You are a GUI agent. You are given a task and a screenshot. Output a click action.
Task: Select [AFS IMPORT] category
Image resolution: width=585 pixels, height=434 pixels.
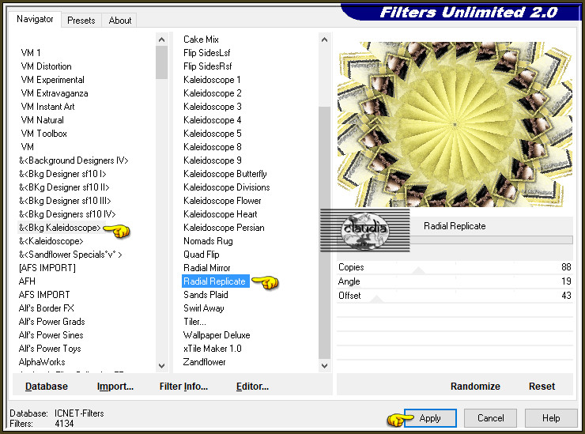click(x=47, y=268)
